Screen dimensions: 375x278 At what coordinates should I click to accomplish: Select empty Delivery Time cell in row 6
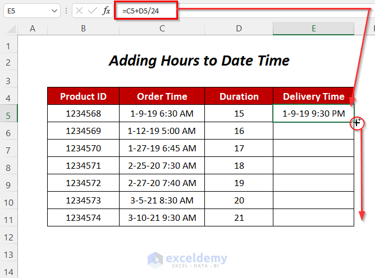point(314,131)
